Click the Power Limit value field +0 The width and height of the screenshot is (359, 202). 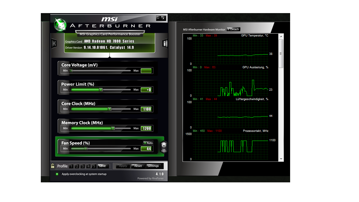(146, 90)
